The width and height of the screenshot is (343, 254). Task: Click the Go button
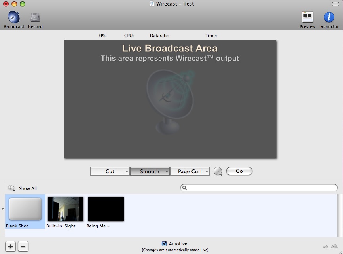tap(239, 171)
